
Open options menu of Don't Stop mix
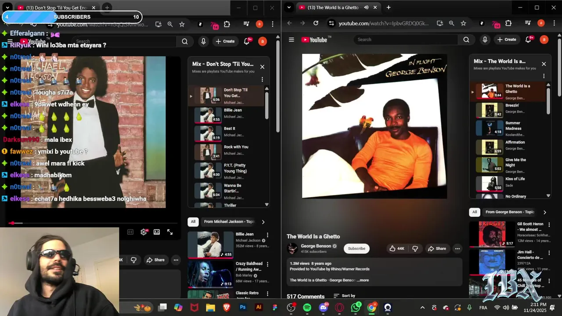262,79
